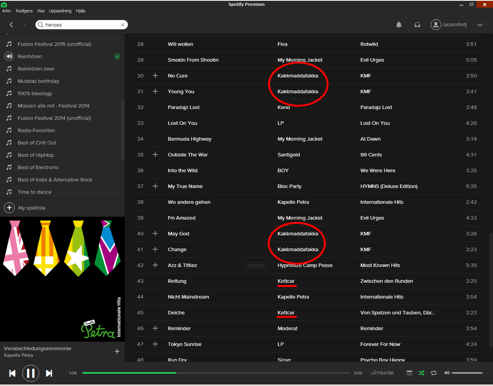Skip to previous track
The height and width of the screenshot is (386, 493).
[x=12, y=373]
